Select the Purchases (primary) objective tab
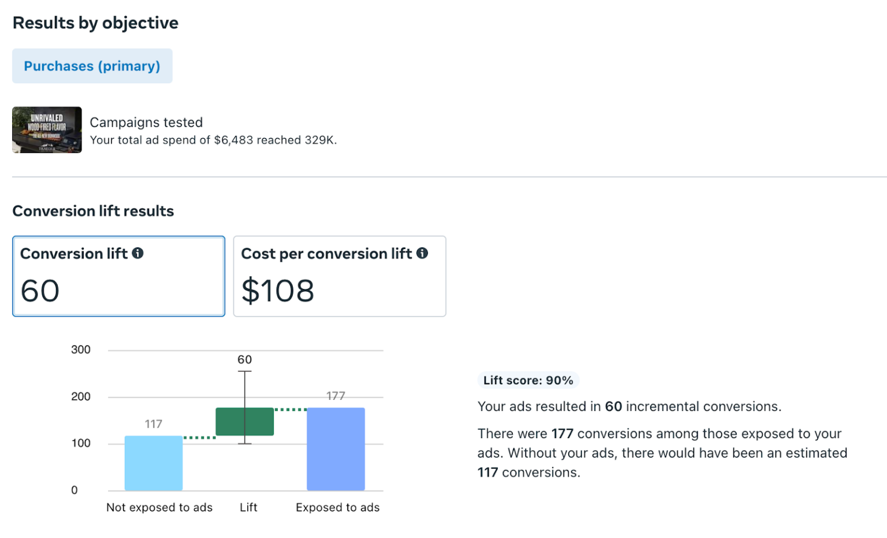 click(92, 66)
